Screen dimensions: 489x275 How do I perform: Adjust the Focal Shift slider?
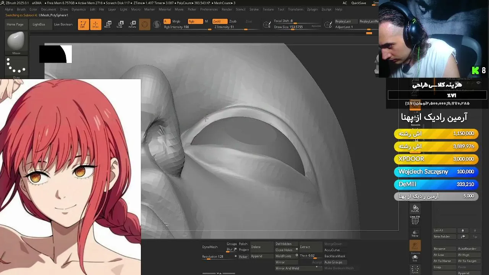coord(298,21)
